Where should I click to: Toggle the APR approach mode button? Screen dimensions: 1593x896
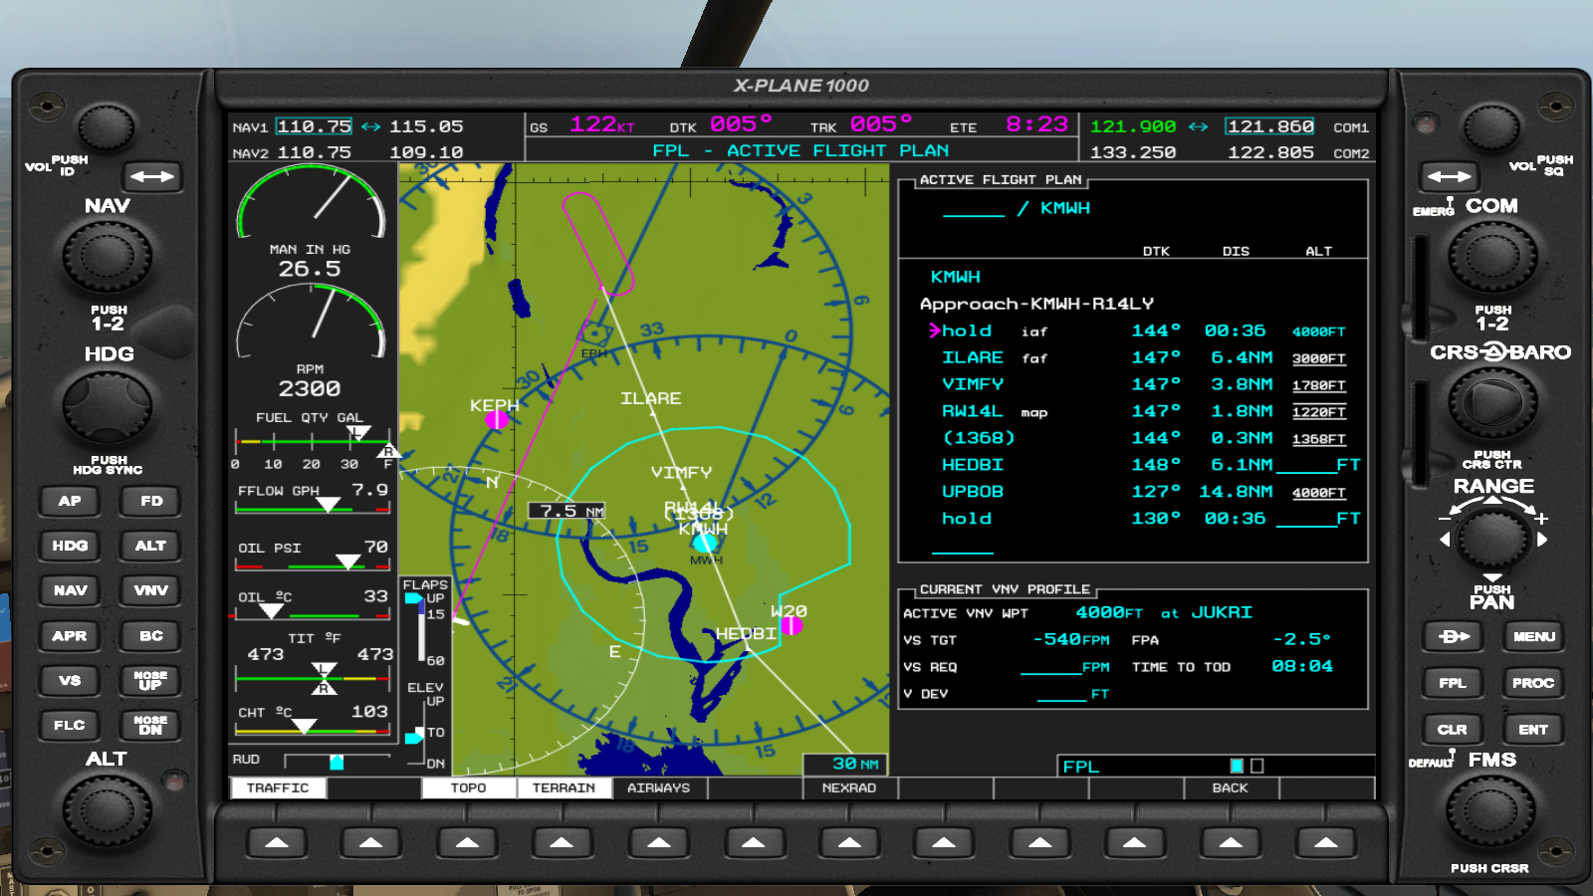[x=70, y=636]
